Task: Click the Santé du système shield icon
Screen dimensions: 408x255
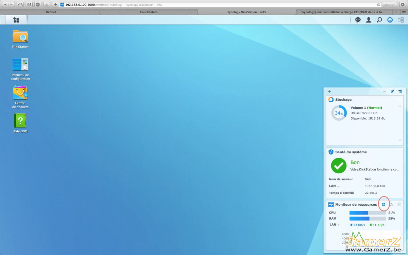Action: click(331, 152)
